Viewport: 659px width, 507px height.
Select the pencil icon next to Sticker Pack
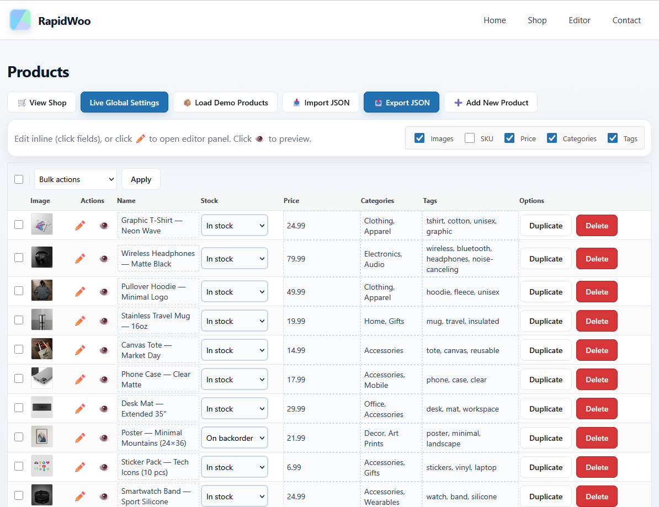[x=80, y=467]
